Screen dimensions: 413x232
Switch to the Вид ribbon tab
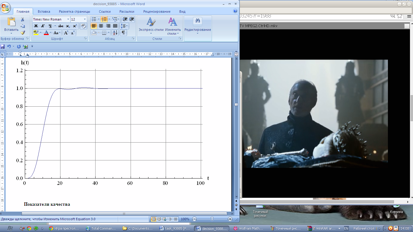click(x=182, y=11)
